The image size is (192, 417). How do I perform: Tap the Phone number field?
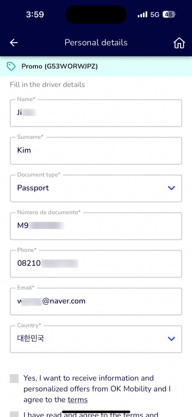[x=96, y=264]
